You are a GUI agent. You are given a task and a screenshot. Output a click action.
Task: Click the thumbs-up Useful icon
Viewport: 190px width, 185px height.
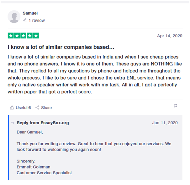pyautogui.click(x=12, y=107)
